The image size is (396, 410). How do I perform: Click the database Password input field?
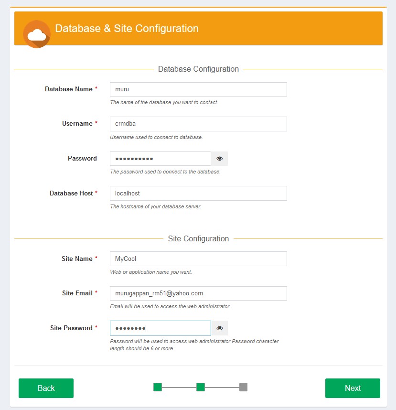pyautogui.click(x=161, y=159)
